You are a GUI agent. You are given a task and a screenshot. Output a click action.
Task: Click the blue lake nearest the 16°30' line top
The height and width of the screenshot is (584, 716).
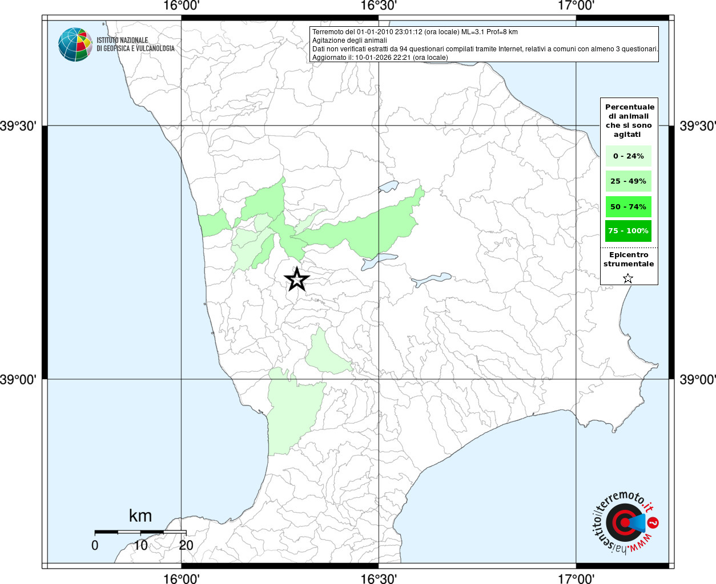tap(388, 186)
